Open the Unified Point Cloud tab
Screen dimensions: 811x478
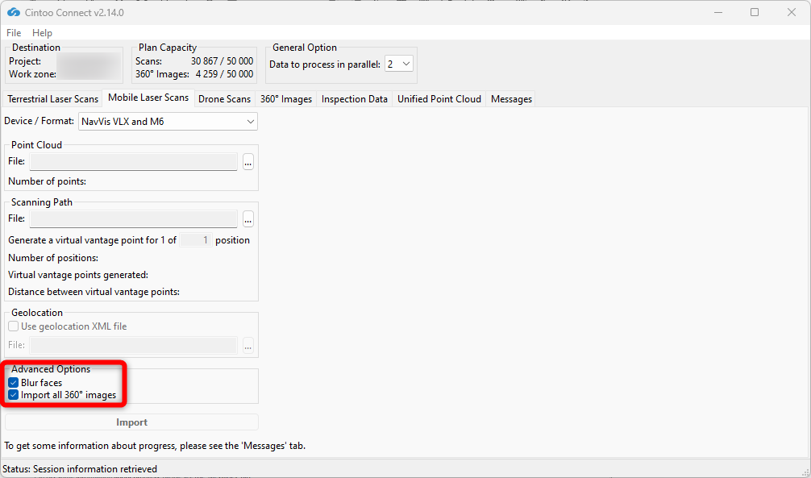coord(439,99)
